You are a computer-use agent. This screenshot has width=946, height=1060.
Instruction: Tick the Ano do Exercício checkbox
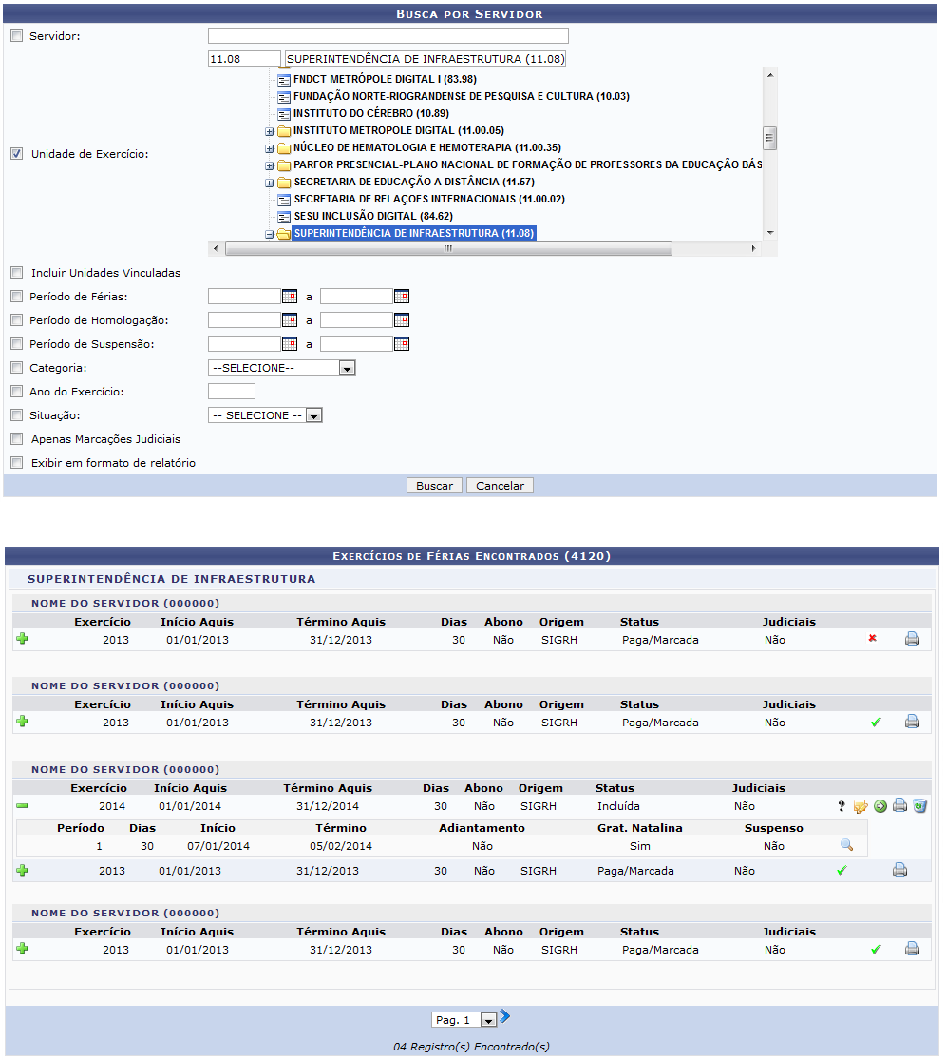tap(17, 392)
